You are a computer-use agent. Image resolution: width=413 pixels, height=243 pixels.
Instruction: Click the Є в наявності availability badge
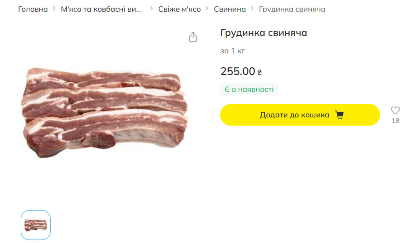click(x=249, y=89)
